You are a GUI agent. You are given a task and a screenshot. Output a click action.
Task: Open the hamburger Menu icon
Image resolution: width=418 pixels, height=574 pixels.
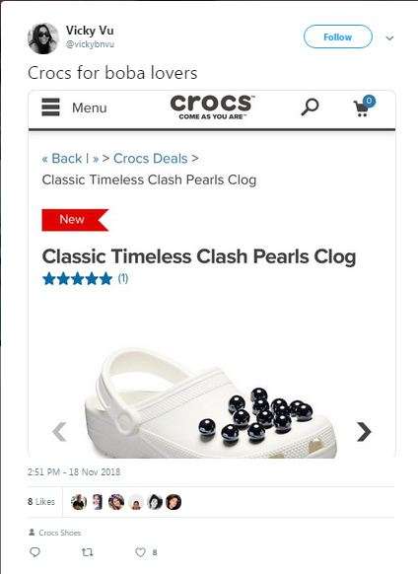(x=50, y=108)
